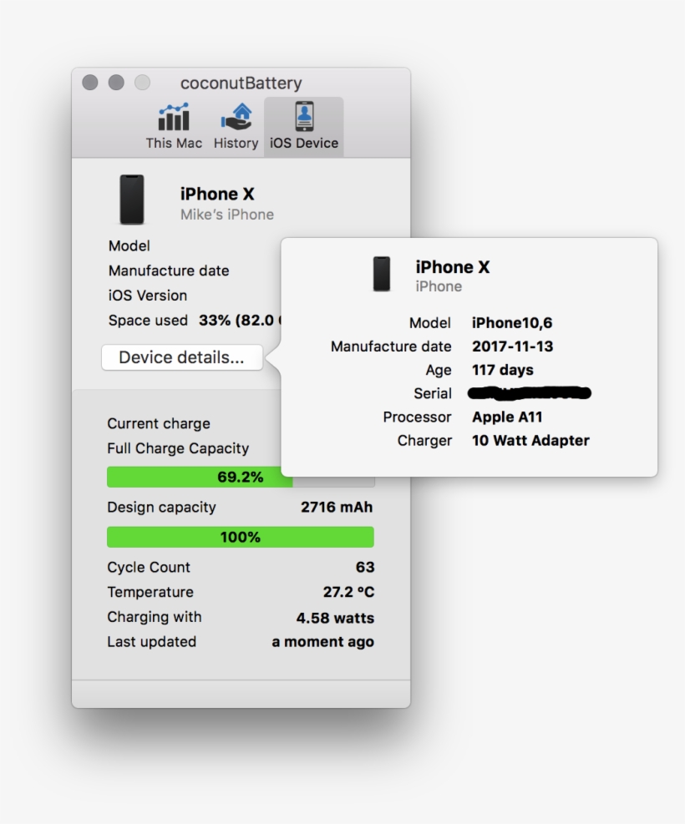Open the Device details popover
This screenshot has width=685, height=824.
tap(181, 356)
